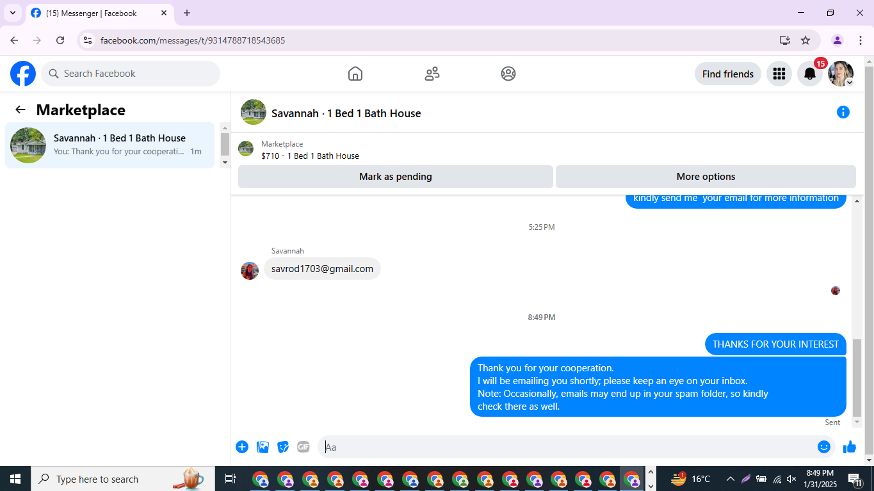Screen dimensions: 874x491
Task: Open Windows Task View
Action: [x=231, y=479]
